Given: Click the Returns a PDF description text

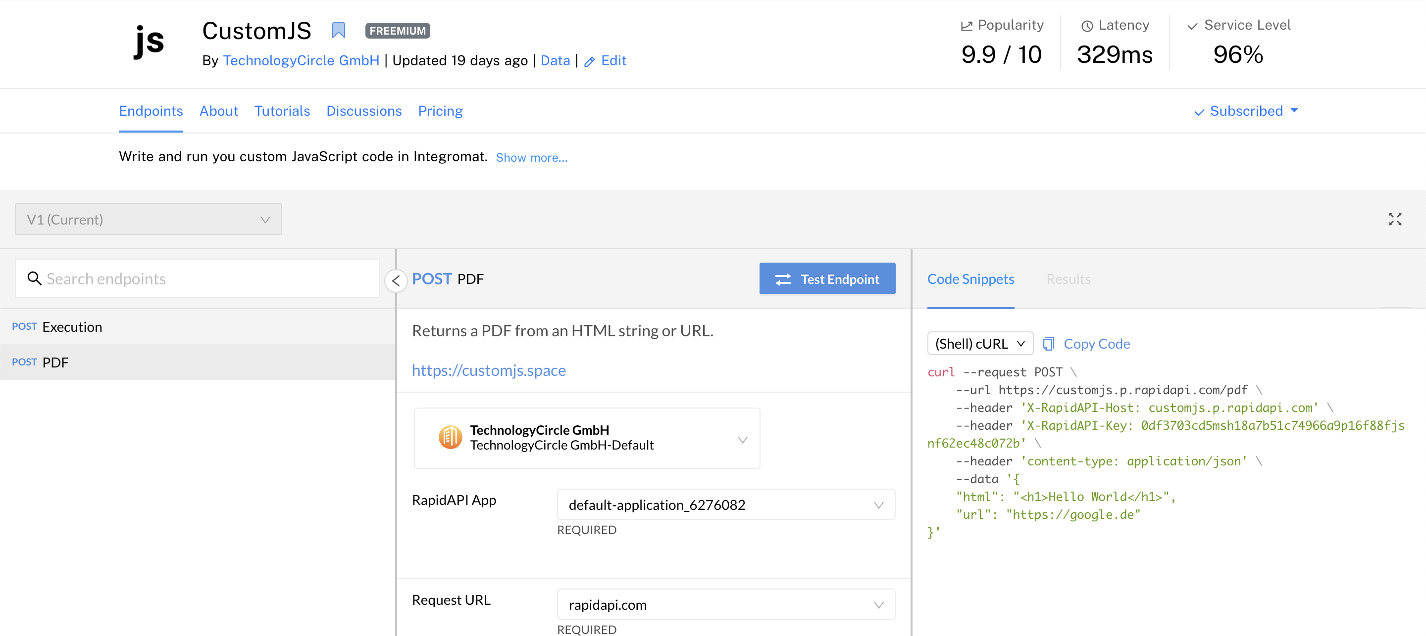Looking at the screenshot, I should pos(562,331).
